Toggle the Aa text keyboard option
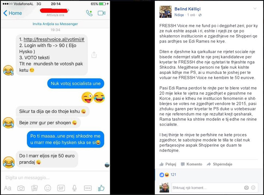 [8, 188]
